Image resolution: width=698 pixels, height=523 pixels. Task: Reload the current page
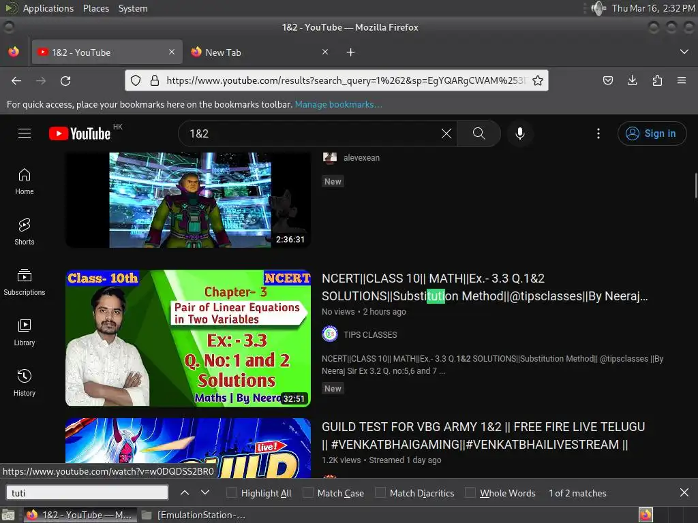pyautogui.click(x=65, y=80)
